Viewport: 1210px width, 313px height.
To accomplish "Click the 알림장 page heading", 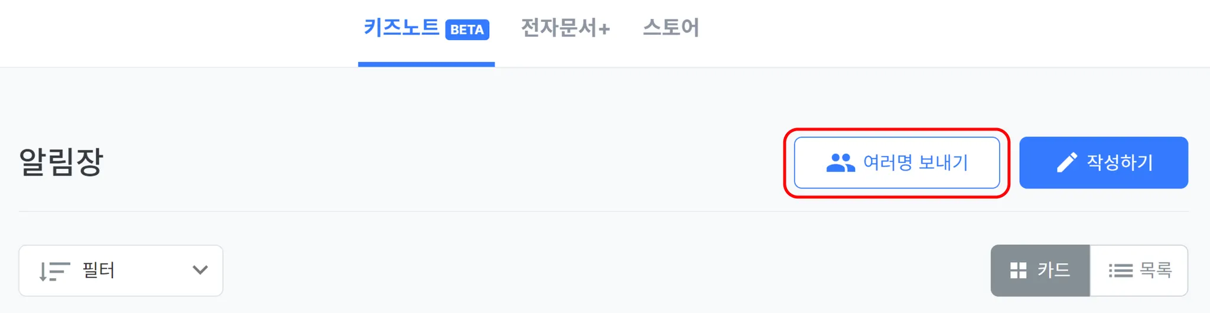I will point(61,162).
